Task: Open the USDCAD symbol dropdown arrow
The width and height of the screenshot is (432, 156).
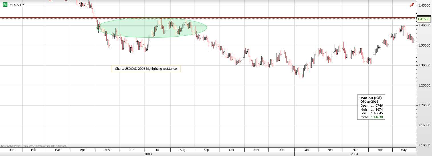Action: coord(23,5)
